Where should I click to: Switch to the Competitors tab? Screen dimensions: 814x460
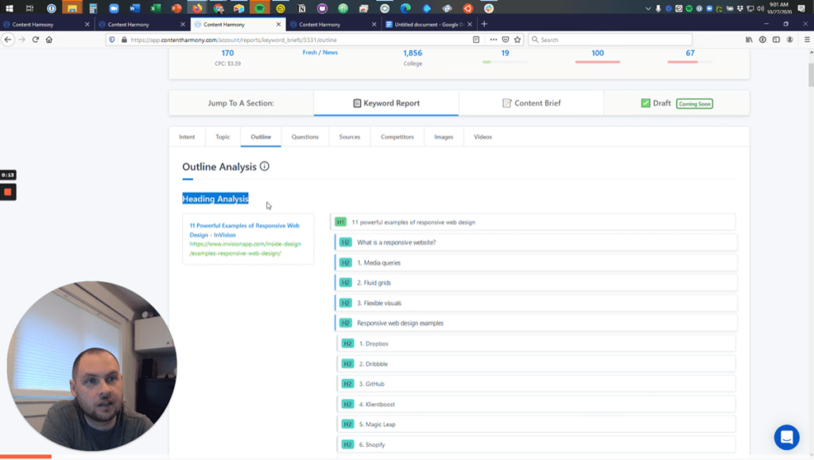pyautogui.click(x=397, y=137)
